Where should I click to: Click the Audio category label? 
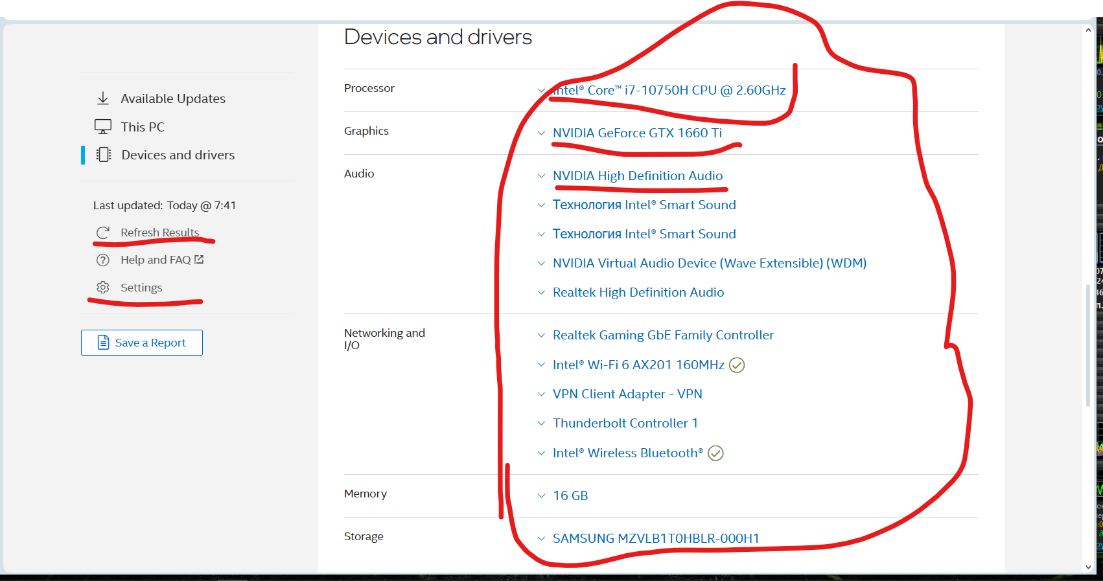[359, 174]
